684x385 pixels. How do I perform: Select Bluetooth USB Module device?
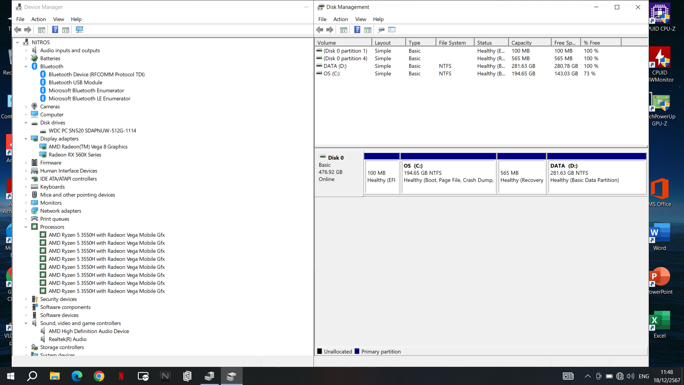coord(76,83)
